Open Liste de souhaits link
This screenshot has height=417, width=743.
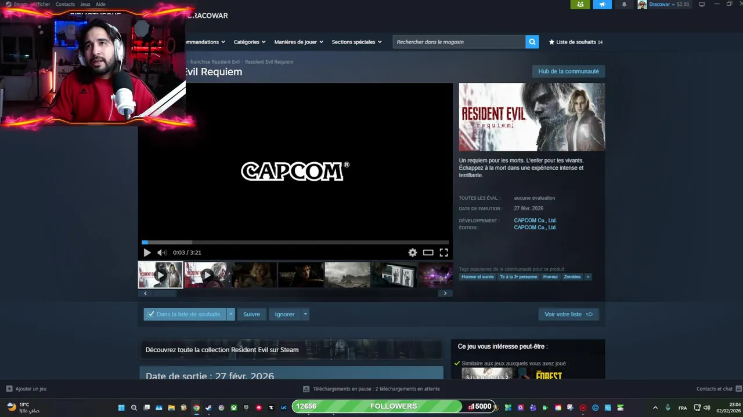tap(576, 42)
